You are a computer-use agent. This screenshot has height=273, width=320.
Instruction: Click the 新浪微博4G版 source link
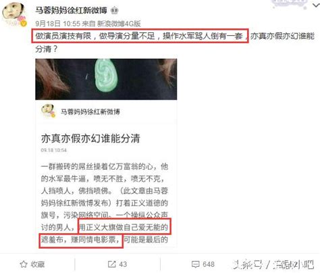[x=119, y=24]
